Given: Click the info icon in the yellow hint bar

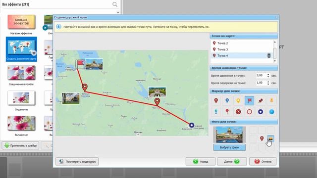Looking at the screenshot, I should (58, 27).
